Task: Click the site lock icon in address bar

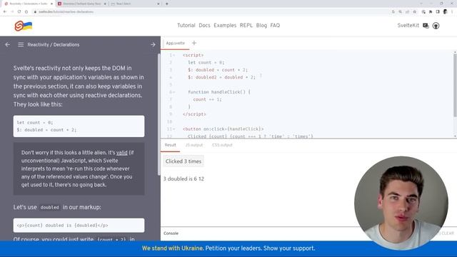Action: 35,11
